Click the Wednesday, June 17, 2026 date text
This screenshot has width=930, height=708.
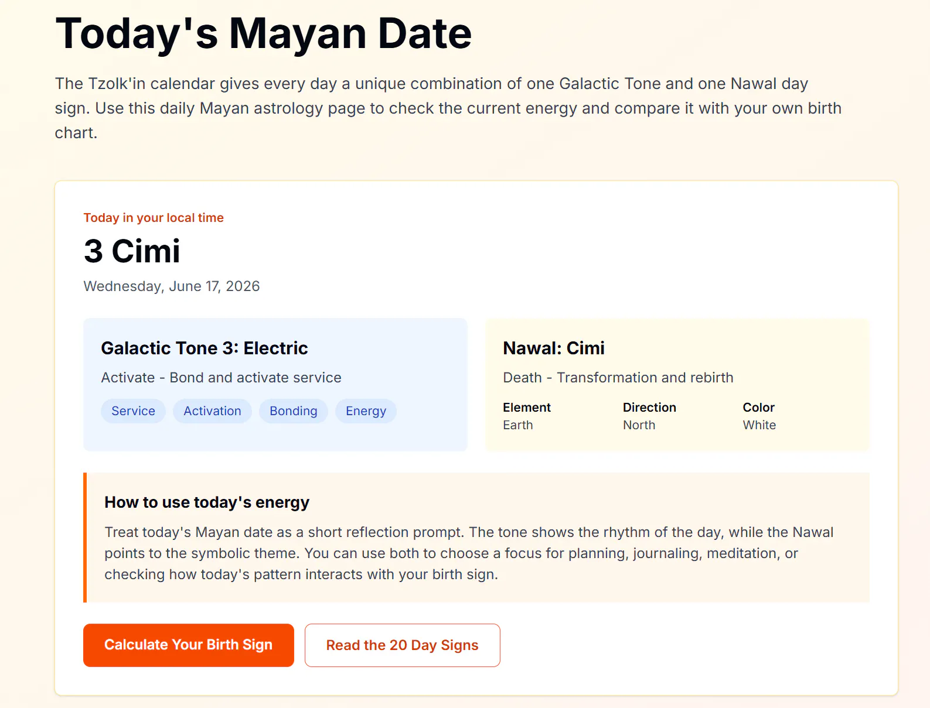coord(172,286)
